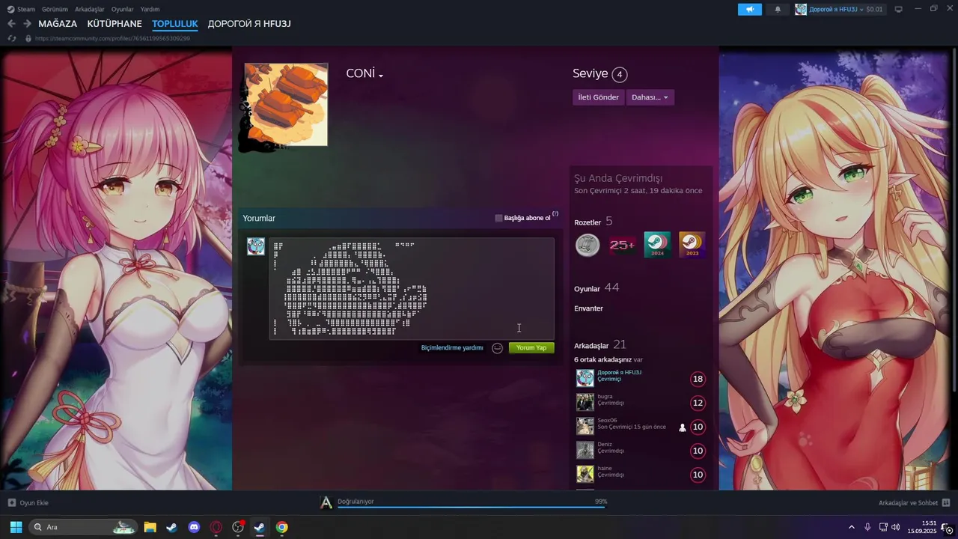Screen dimensions: 958x539
Task: Open the Arkadaşlar 21 link
Action: [599, 345]
